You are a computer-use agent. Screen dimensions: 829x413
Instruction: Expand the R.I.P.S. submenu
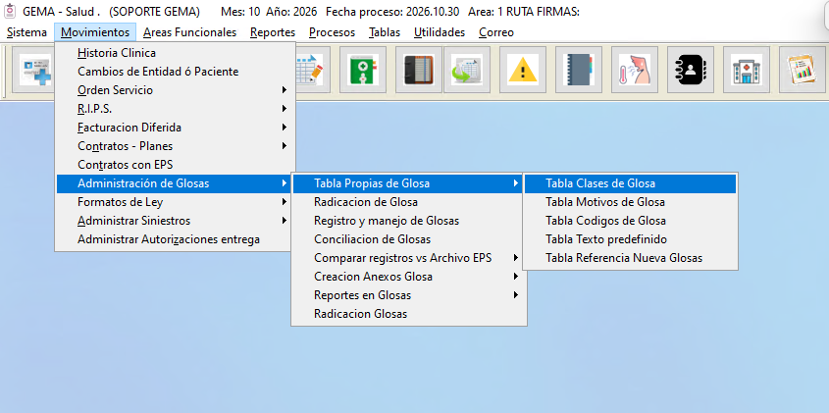click(175, 109)
